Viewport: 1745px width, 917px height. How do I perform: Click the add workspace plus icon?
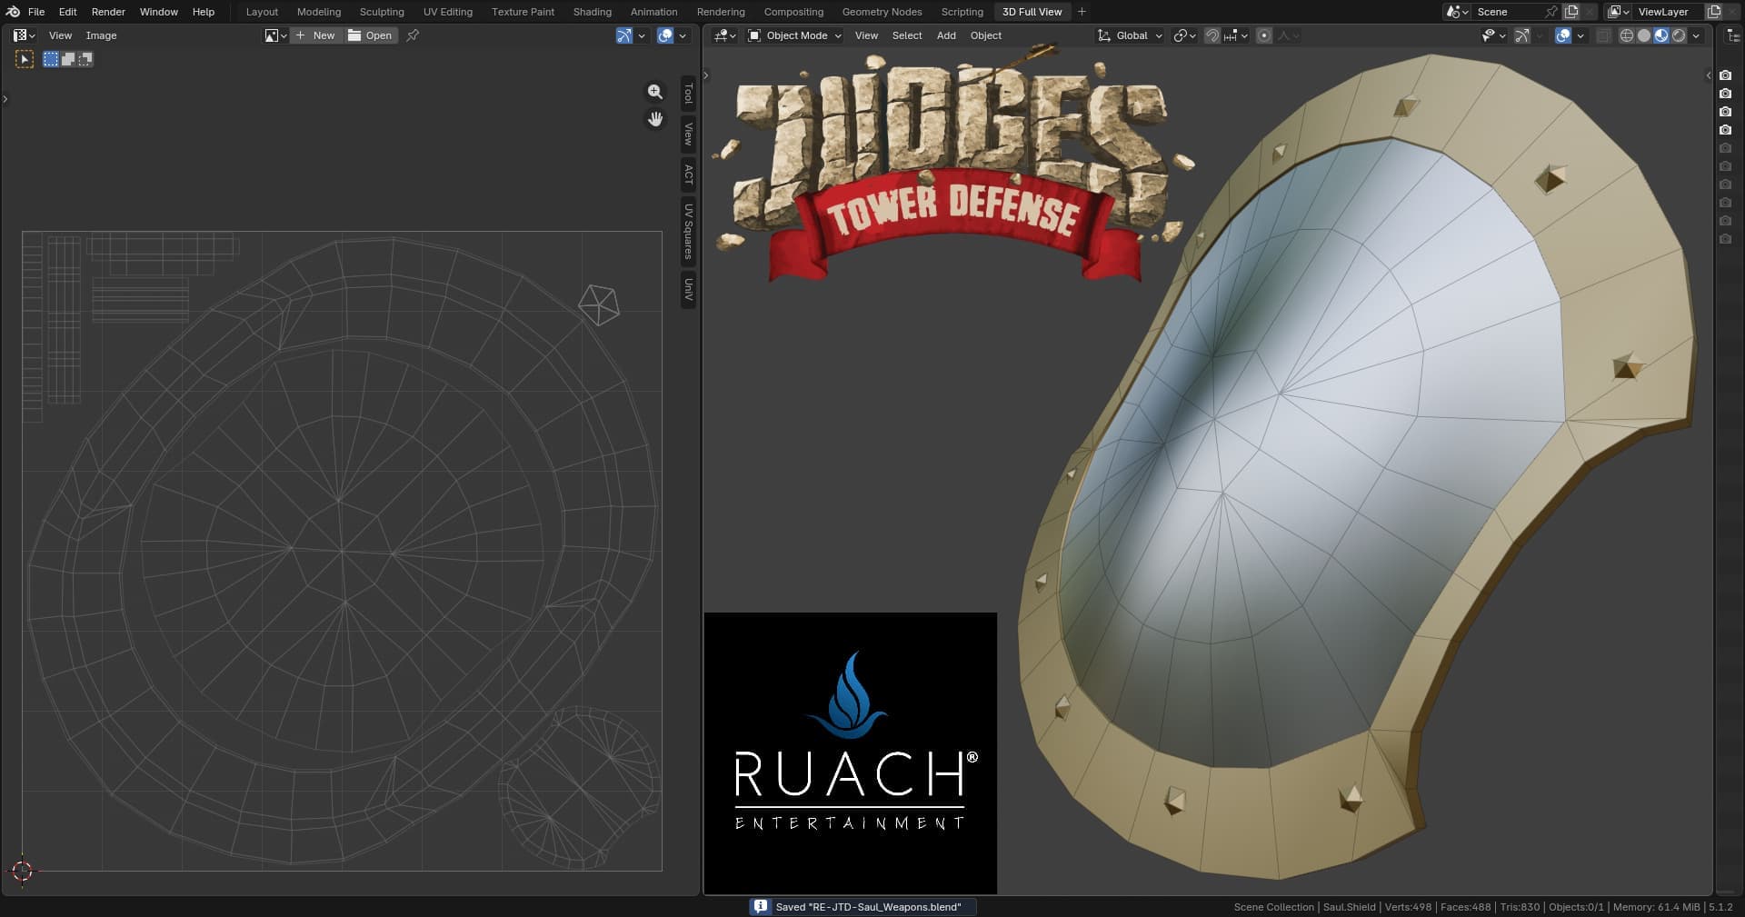point(1082,12)
